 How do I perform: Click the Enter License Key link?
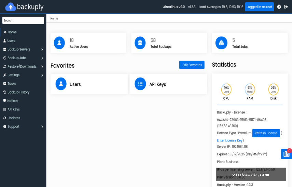click(x=230, y=140)
